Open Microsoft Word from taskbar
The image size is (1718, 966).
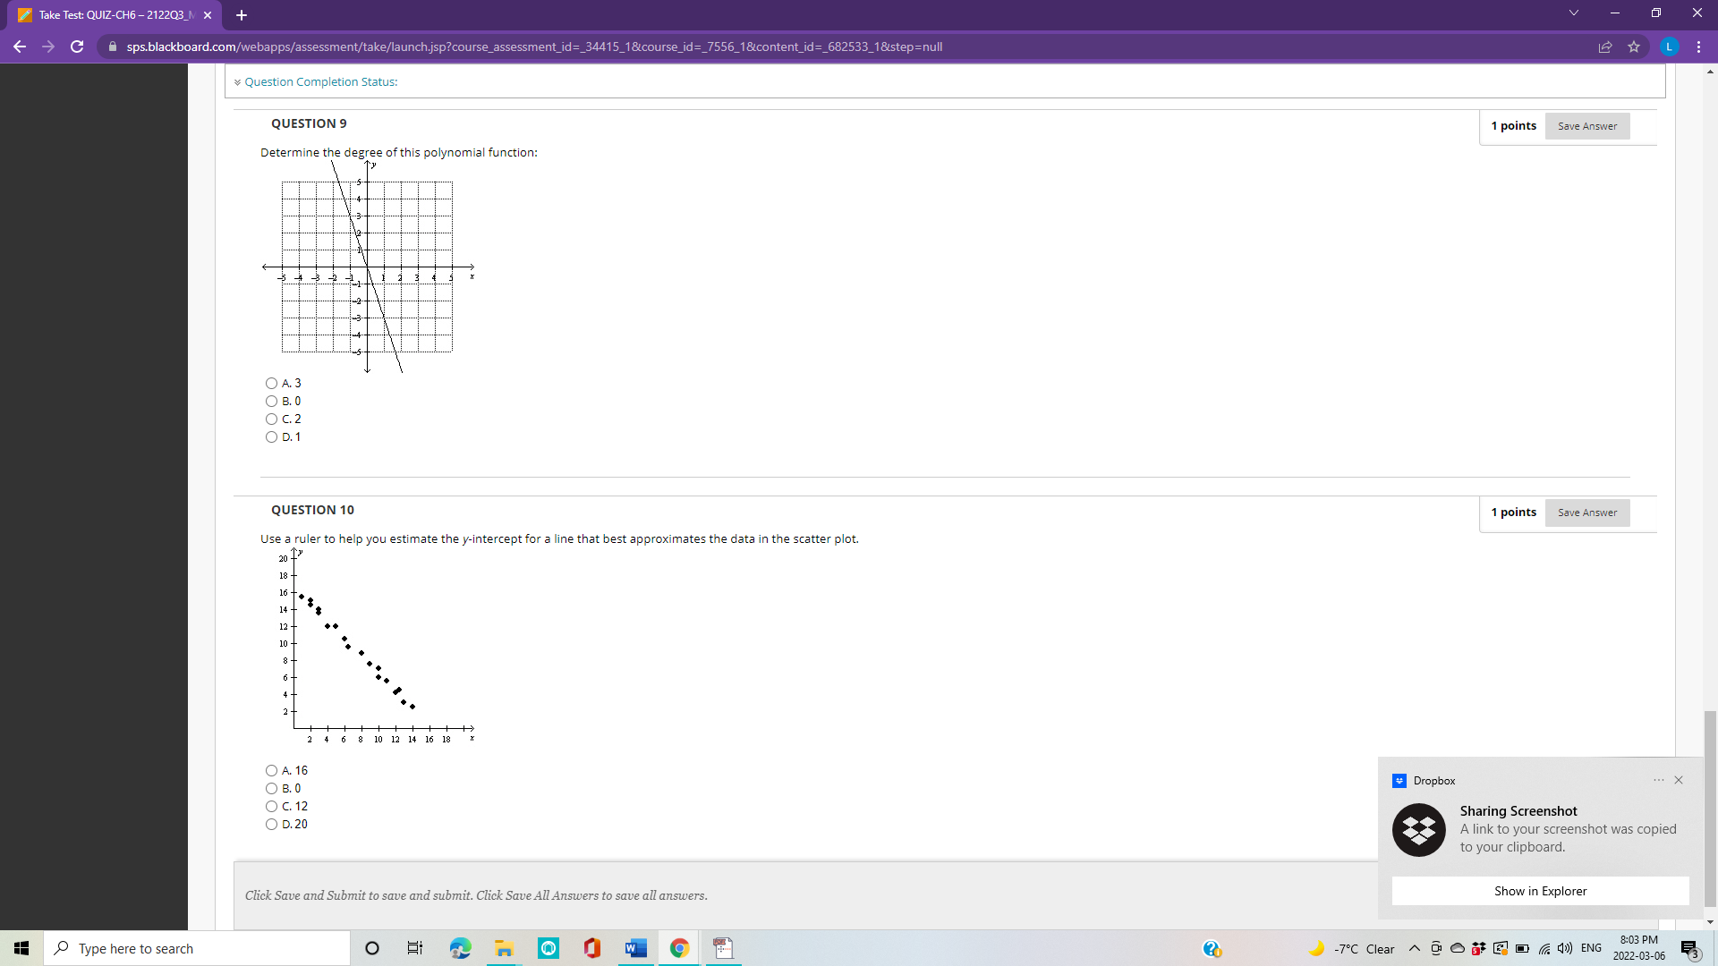click(636, 948)
